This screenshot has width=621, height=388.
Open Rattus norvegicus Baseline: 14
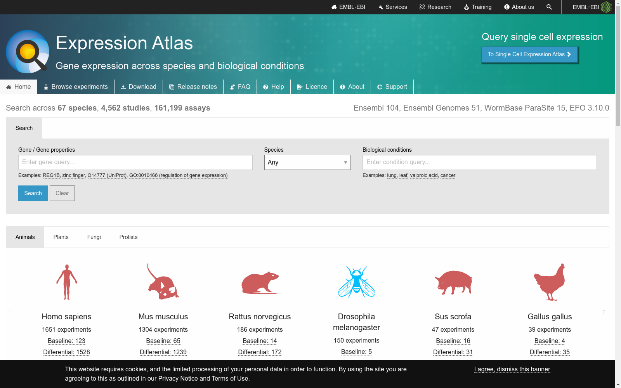pos(260,341)
